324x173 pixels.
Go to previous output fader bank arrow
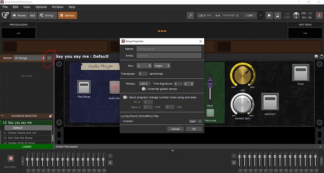coord(234,156)
